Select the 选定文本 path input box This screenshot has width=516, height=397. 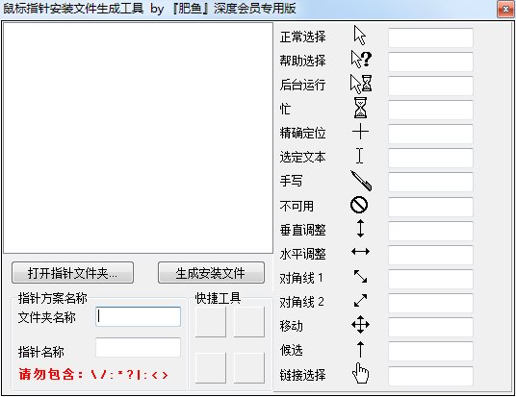pyautogui.click(x=430, y=158)
